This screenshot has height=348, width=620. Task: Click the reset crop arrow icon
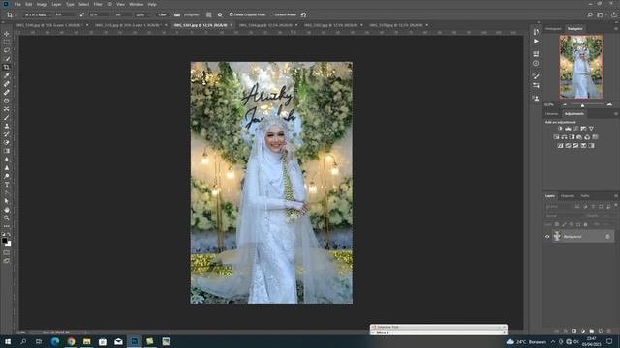[303, 14]
